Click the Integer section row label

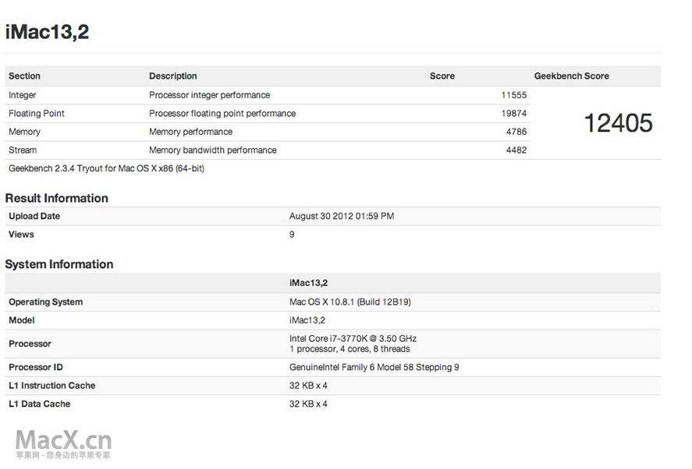pyautogui.click(x=22, y=95)
